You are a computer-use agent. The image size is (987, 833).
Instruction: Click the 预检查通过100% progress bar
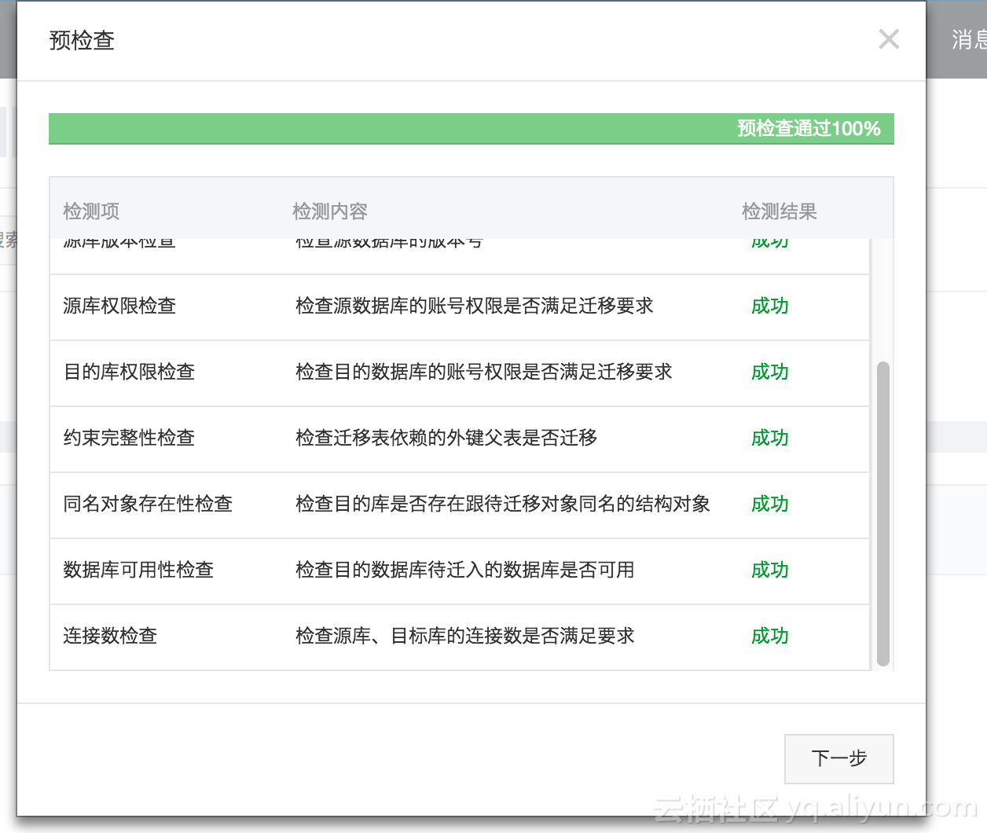point(471,129)
